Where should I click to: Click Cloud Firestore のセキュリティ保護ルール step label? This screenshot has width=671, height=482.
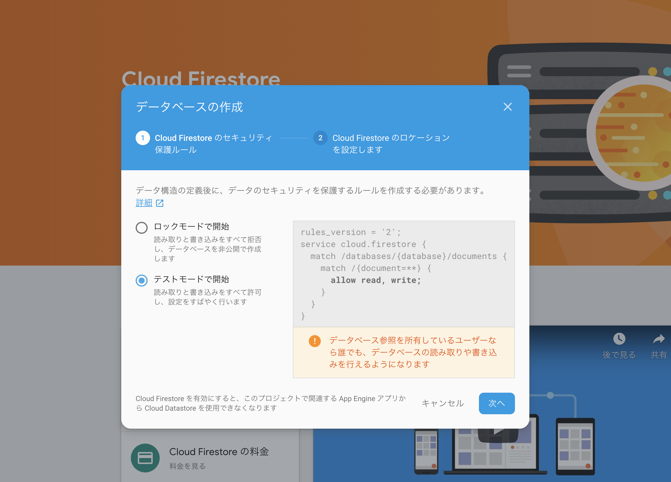tap(213, 144)
